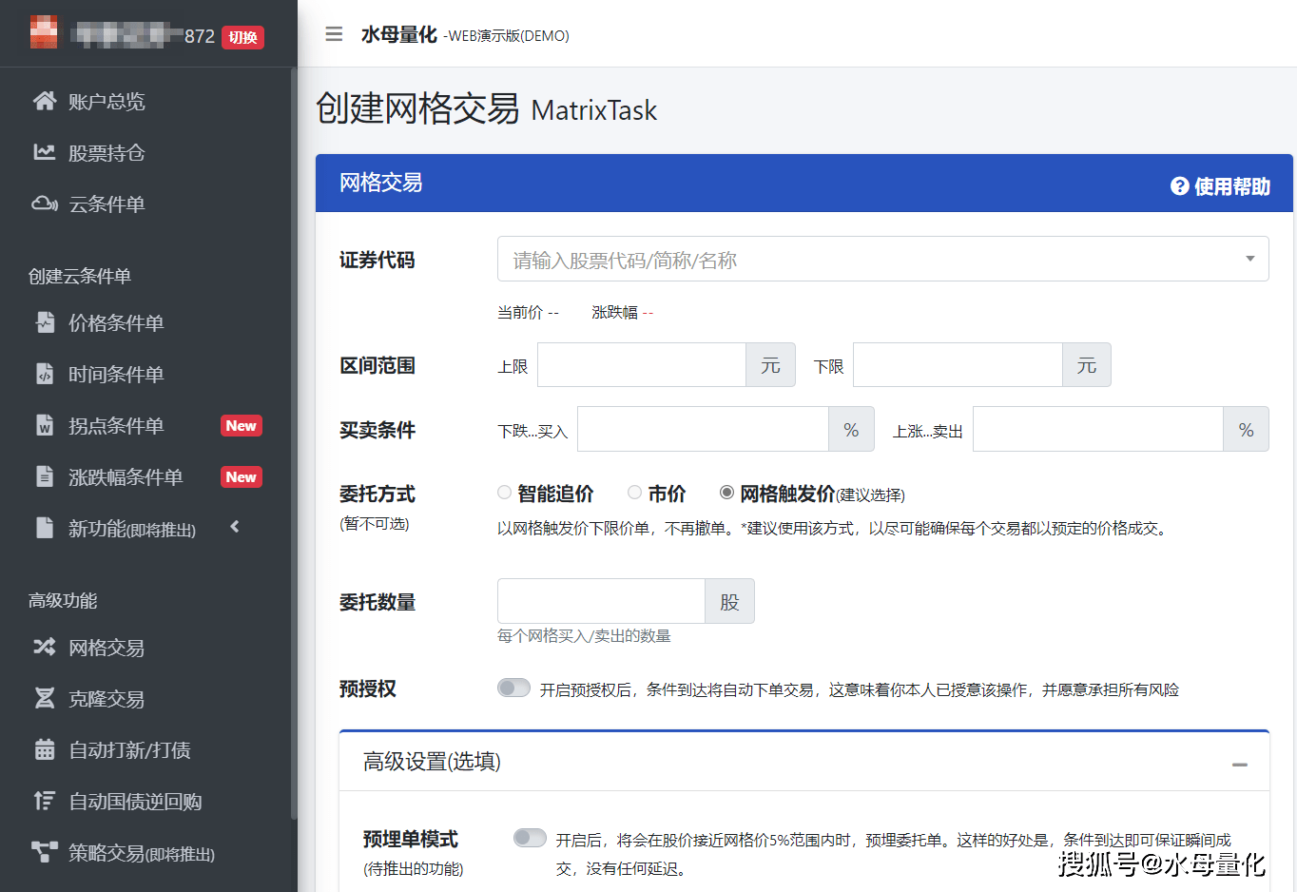1297x892 pixels.
Task: Select the 智能追价 radio option
Action: tap(504, 492)
